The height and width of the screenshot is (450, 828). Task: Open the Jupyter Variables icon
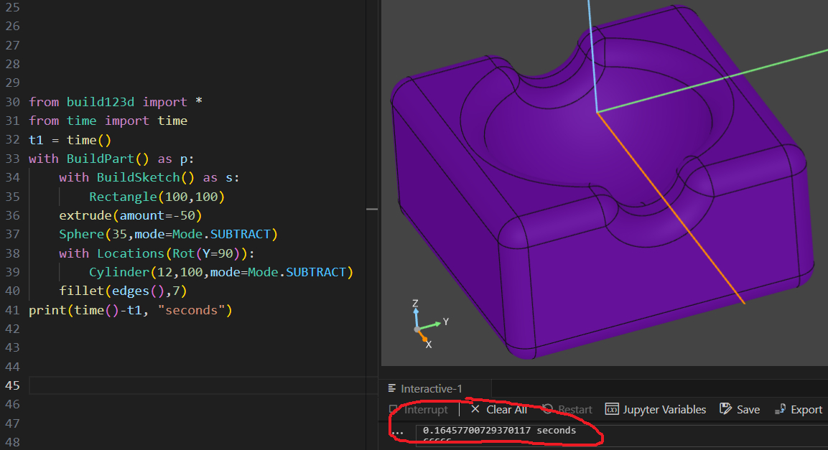click(612, 410)
